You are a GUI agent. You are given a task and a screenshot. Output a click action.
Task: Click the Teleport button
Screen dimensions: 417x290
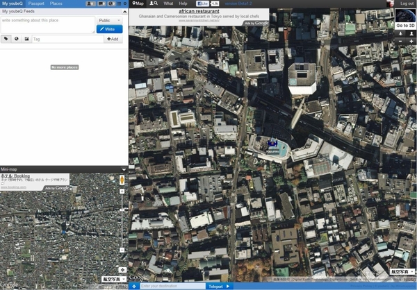pyautogui.click(x=220, y=287)
